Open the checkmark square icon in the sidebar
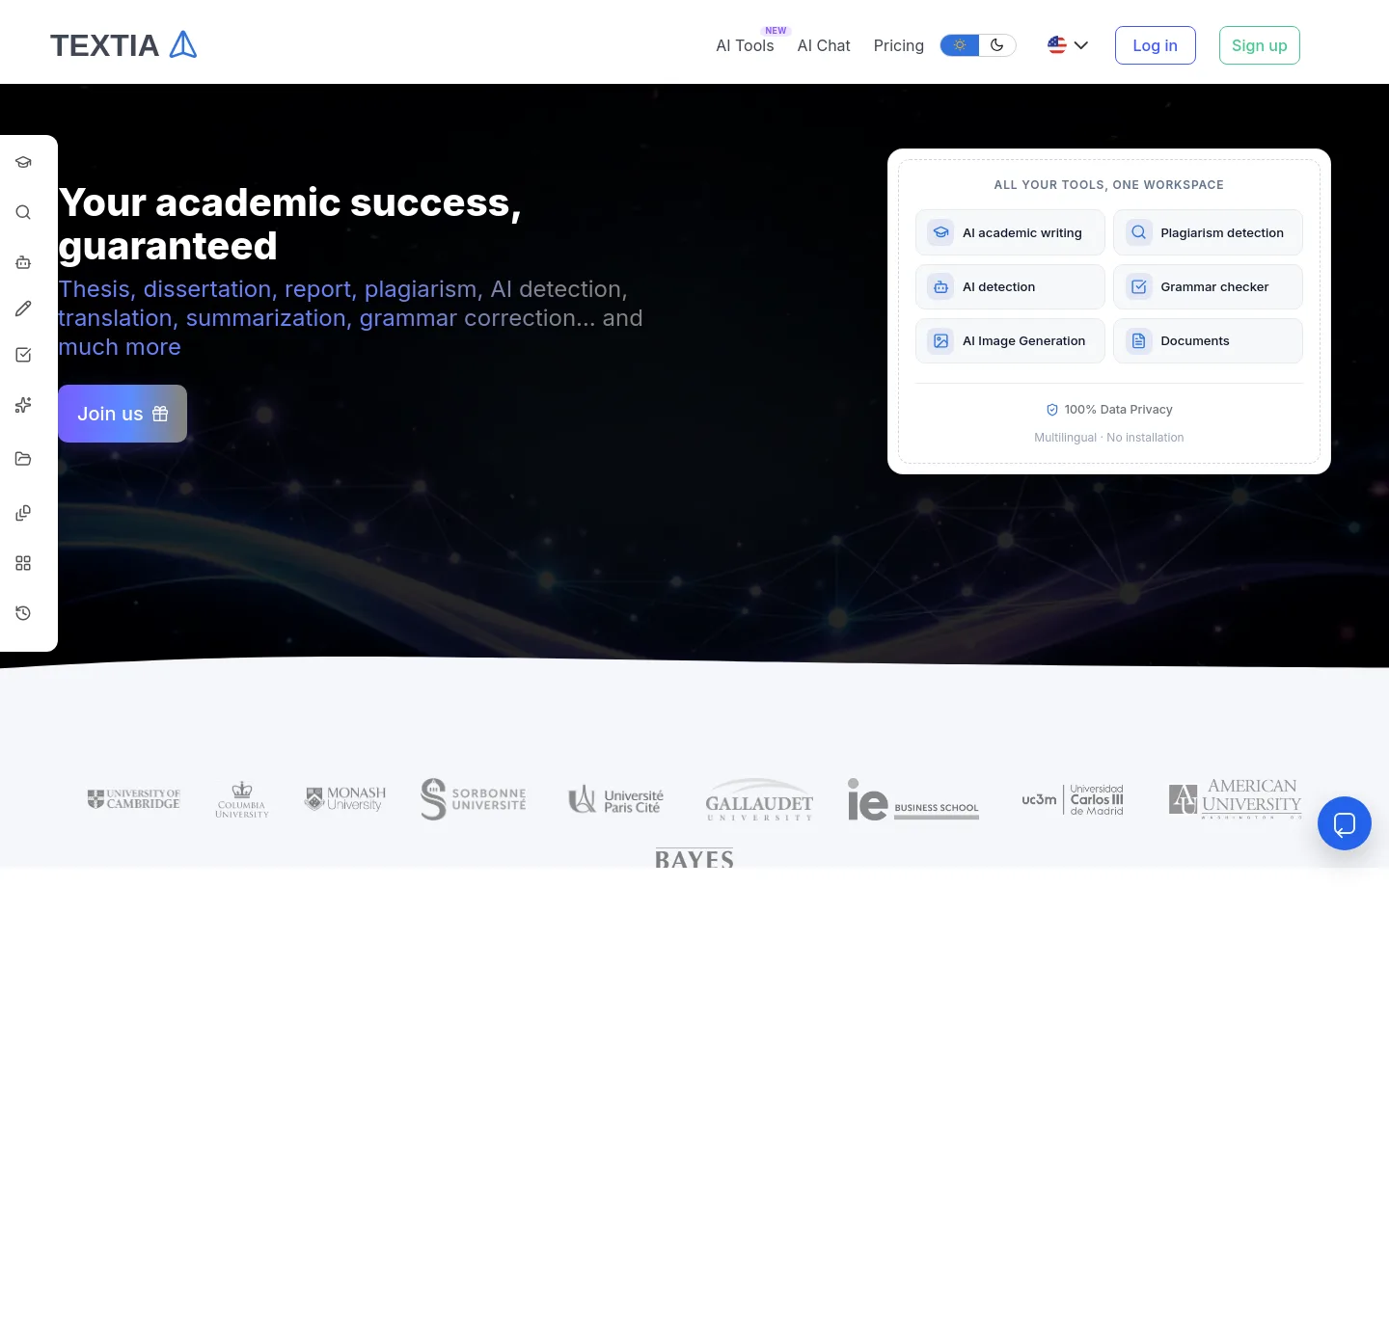Viewport: 1389px width, 1344px height. coord(23,355)
